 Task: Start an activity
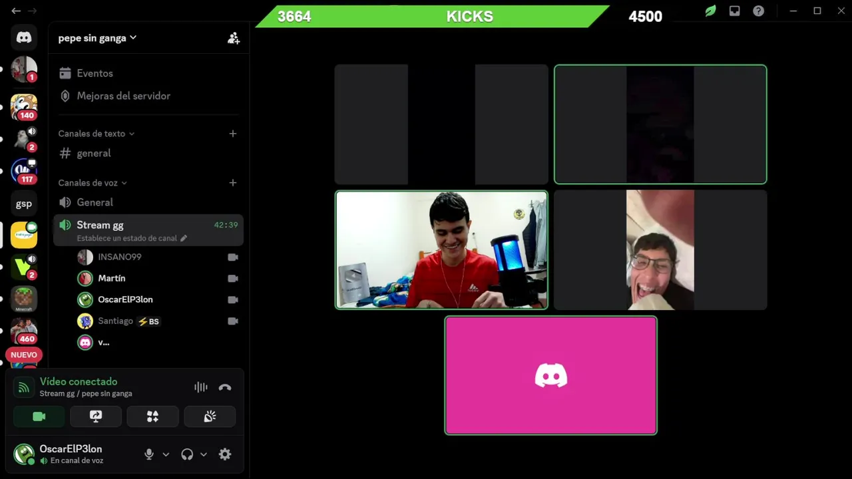tap(152, 416)
